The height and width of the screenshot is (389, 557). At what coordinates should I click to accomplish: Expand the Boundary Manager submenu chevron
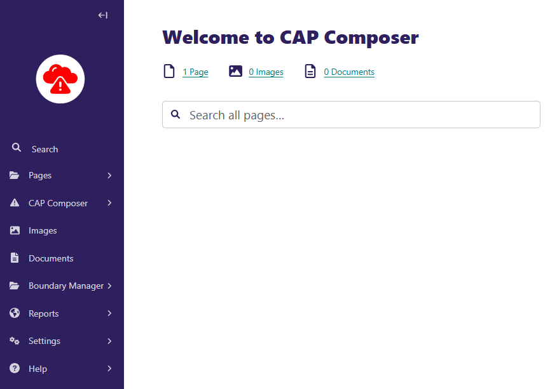click(109, 286)
